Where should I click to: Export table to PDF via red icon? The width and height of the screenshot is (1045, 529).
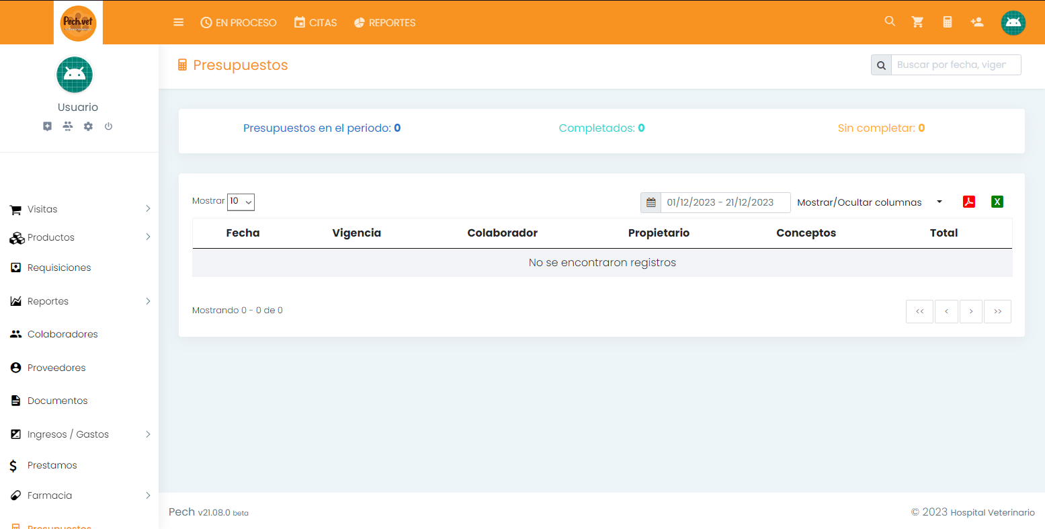pos(968,202)
